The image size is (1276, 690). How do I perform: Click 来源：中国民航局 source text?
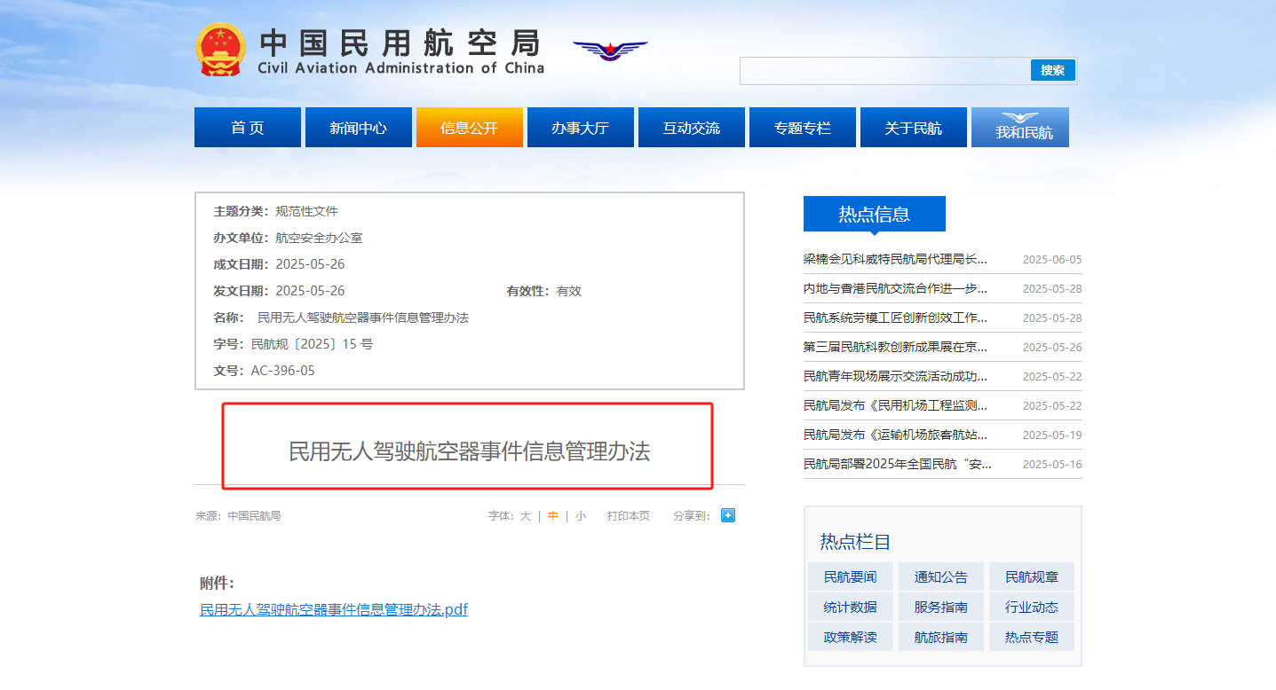coord(238,515)
